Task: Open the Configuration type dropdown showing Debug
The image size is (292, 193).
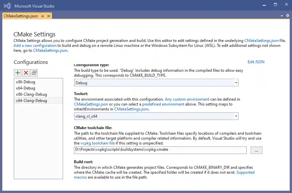Action: [x=156, y=83]
